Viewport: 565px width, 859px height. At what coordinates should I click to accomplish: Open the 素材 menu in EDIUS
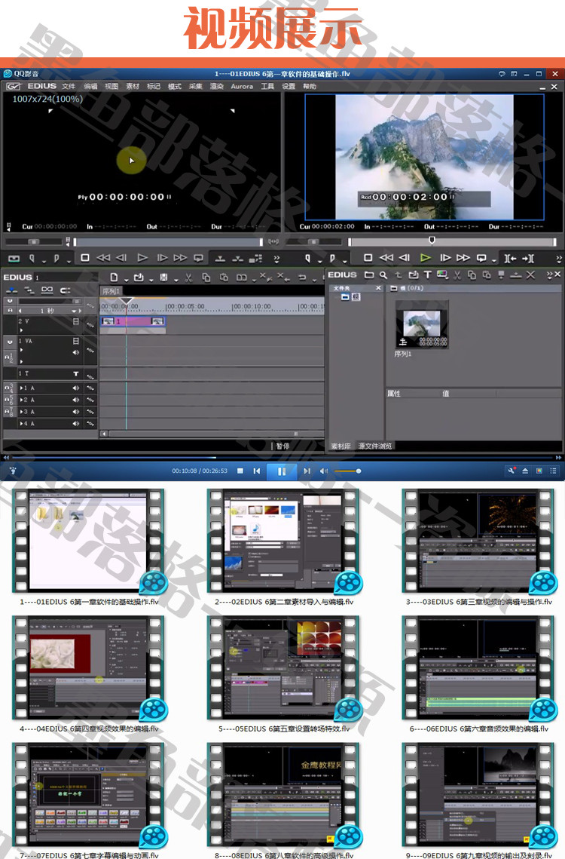pos(133,86)
